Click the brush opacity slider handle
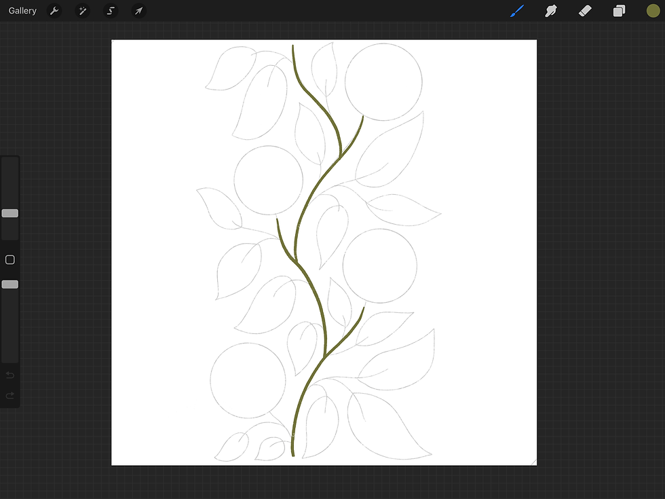This screenshot has height=499, width=665. (9, 284)
